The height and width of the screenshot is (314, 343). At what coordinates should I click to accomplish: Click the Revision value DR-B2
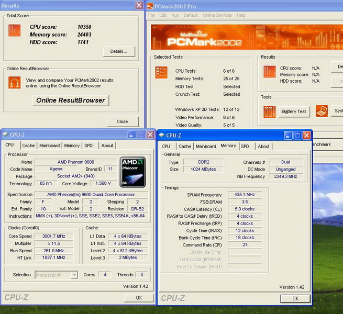point(138,209)
